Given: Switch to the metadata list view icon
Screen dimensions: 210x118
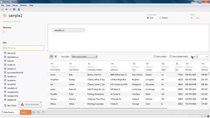Looking at the screenshot, I should pos(55,56).
